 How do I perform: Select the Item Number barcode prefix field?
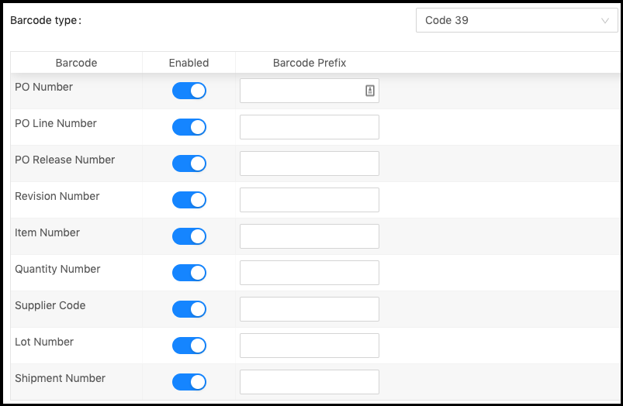pyautogui.click(x=310, y=236)
